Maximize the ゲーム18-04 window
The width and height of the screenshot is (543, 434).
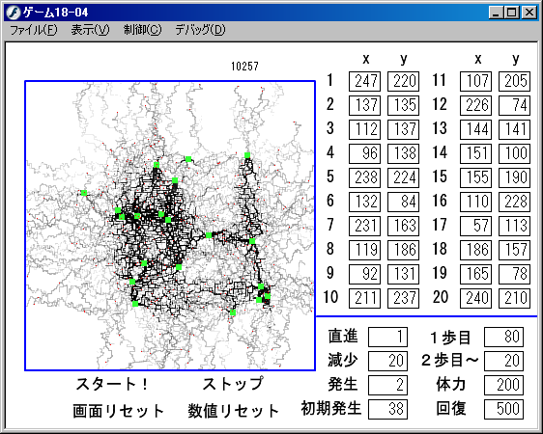512,13
